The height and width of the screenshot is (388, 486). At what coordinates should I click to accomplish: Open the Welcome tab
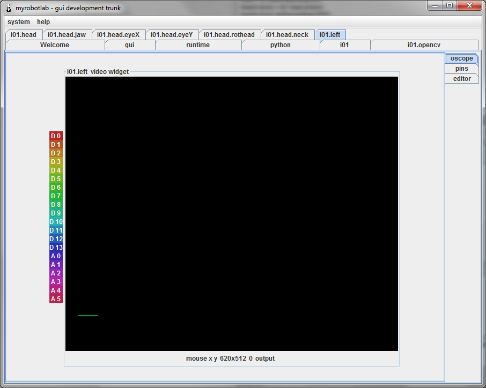point(55,45)
